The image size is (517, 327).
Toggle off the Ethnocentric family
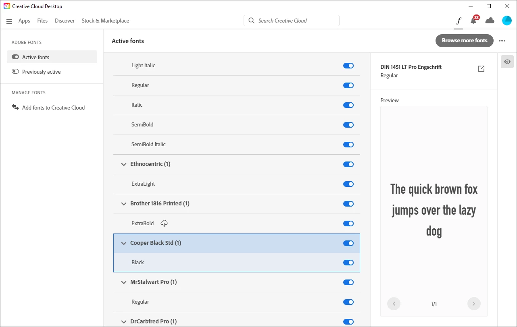tap(348, 164)
